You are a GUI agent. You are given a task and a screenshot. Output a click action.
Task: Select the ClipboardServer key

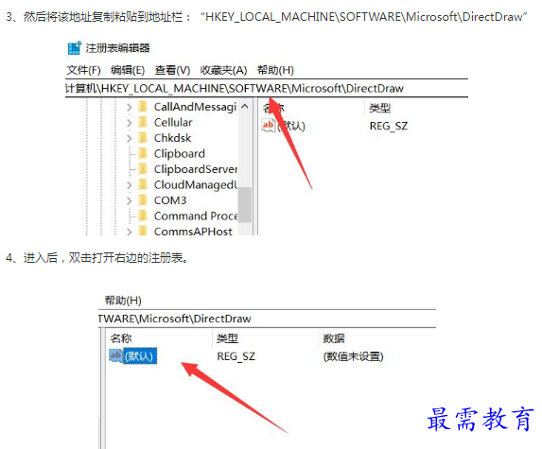pos(196,169)
